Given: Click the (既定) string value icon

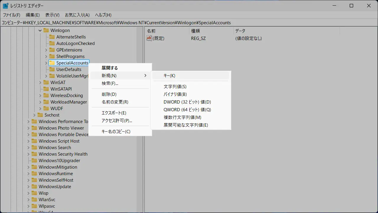Looking at the screenshot, I should 149,38.
